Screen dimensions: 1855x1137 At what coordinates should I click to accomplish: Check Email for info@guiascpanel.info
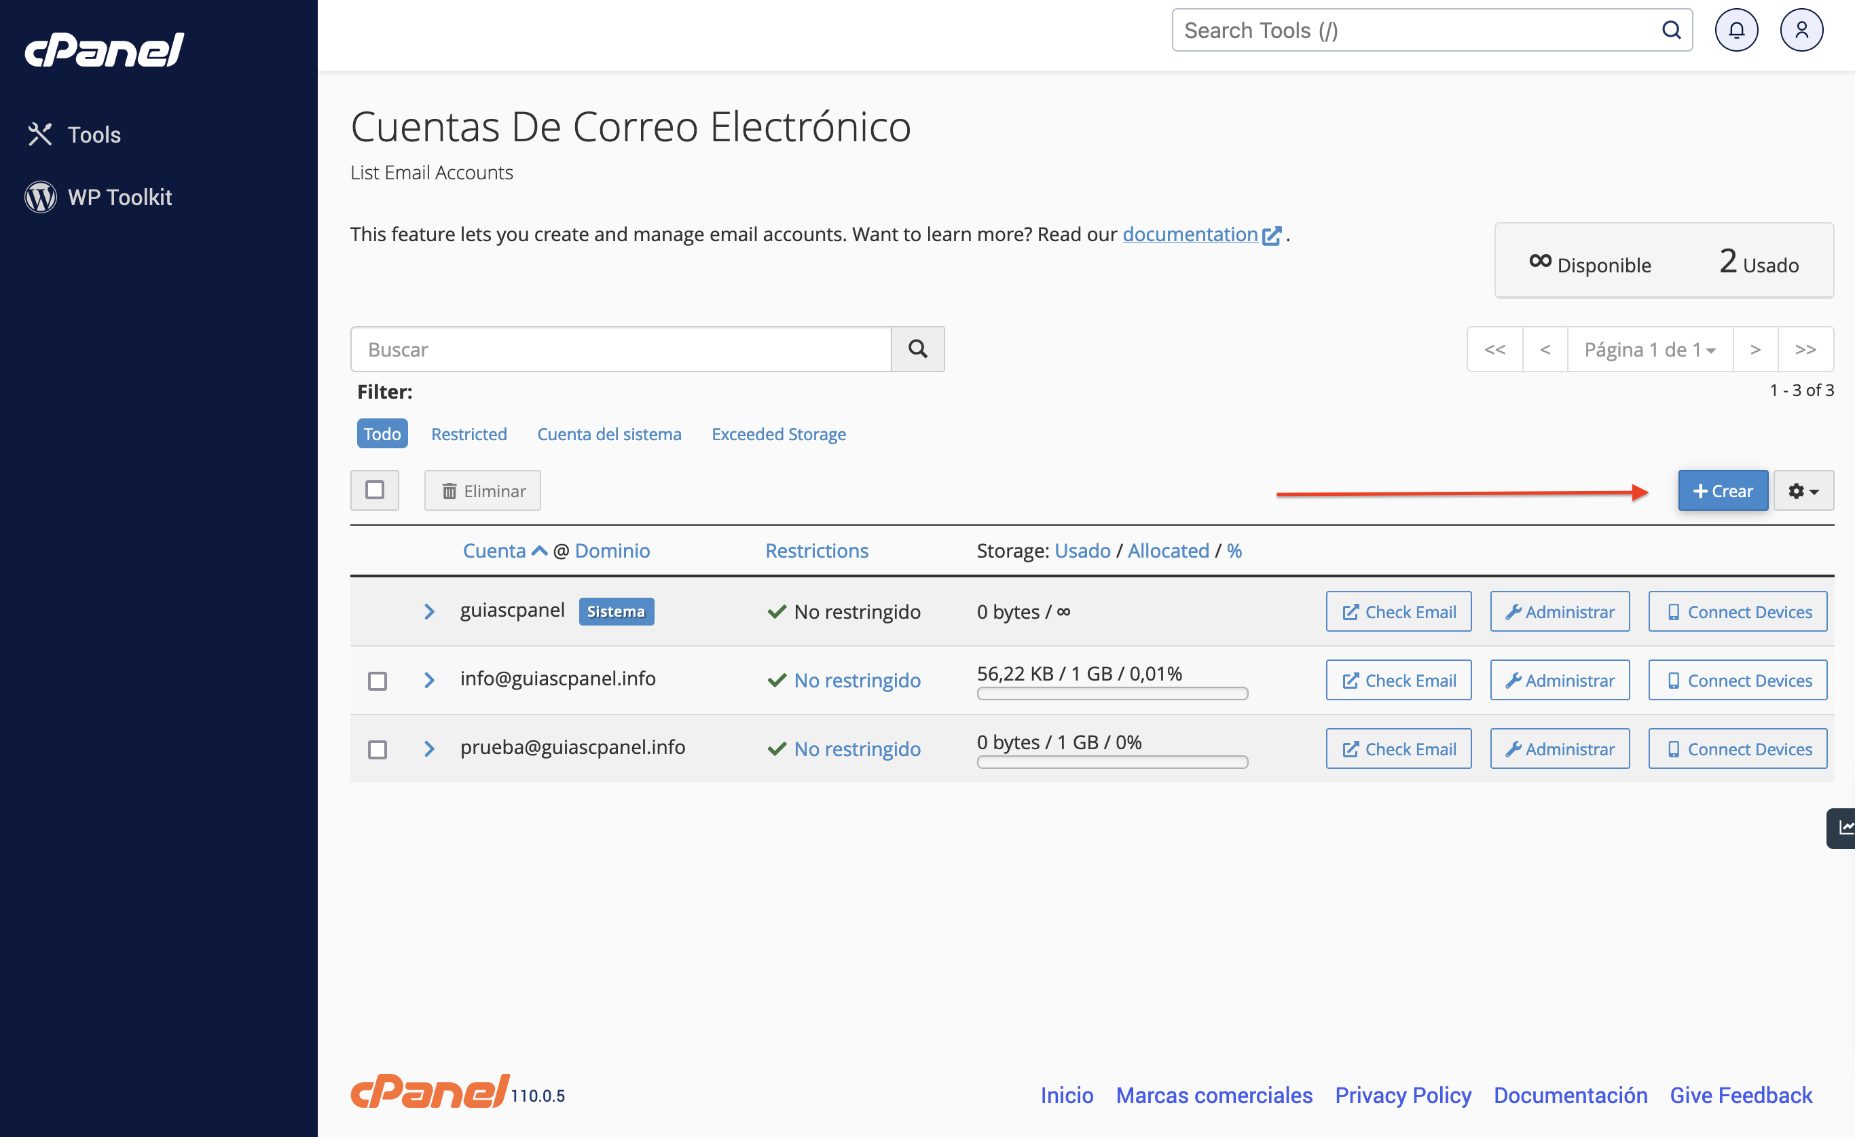tap(1399, 680)
